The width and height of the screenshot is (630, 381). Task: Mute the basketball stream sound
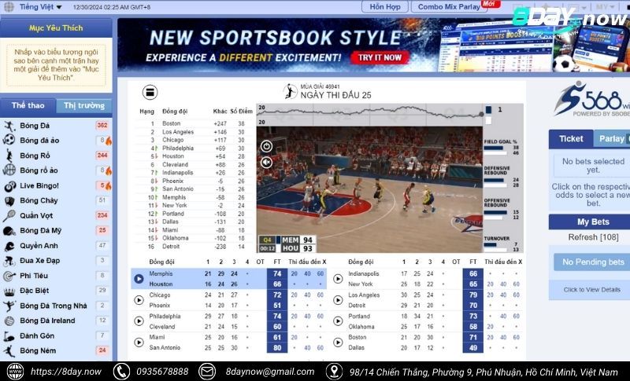pos(266,162)
